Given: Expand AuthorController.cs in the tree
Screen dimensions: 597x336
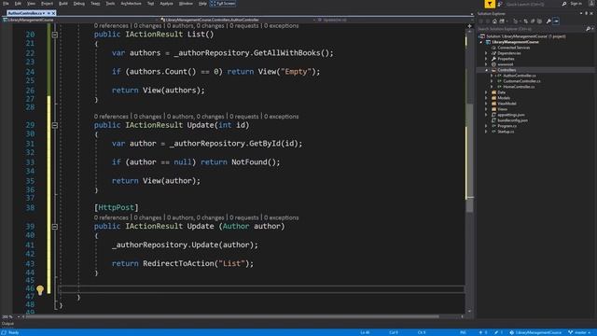Looking at the screenshot, I should coord(492,76).
